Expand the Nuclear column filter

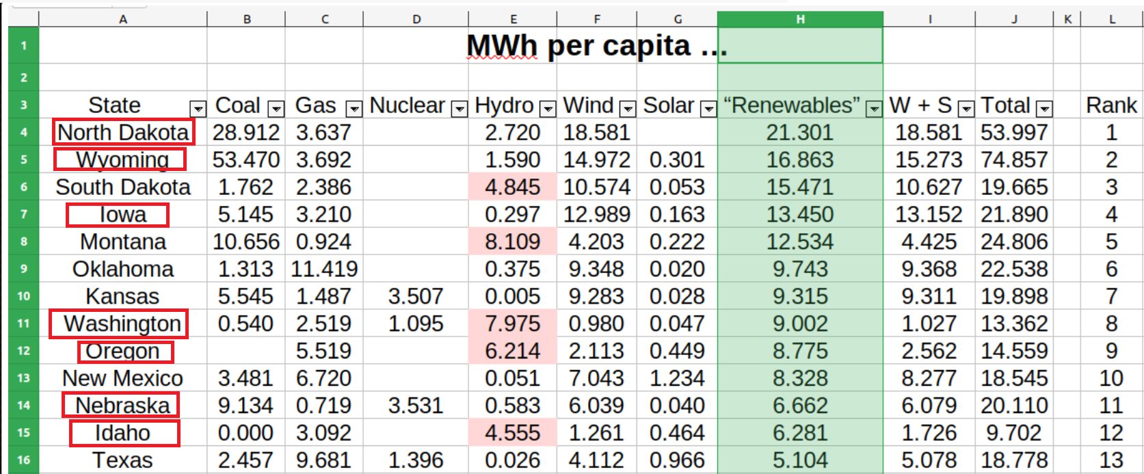pyautogui.click(x=460, y=108)
